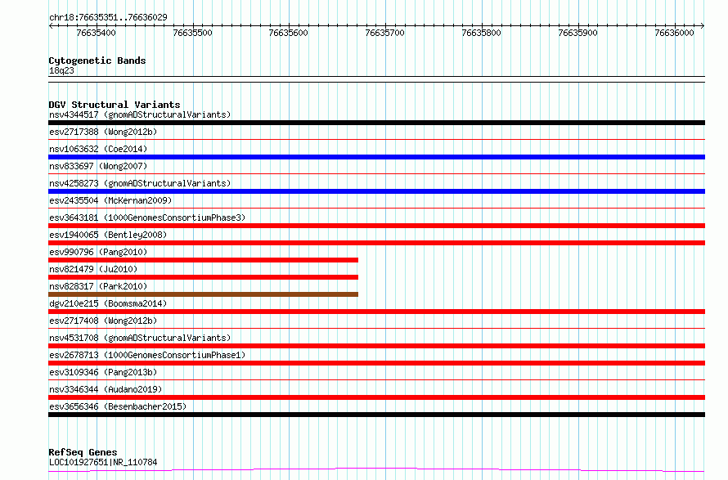
Task: Select variant label nsv3346344 (Audano2019)
Action: click(106, 389)
